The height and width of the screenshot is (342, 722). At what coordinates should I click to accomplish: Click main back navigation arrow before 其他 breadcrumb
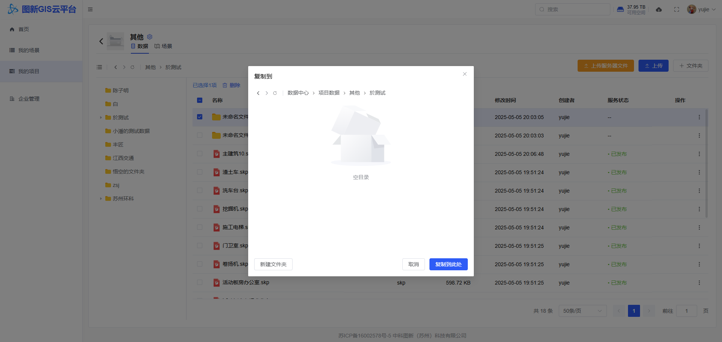[x=115, y=67]
